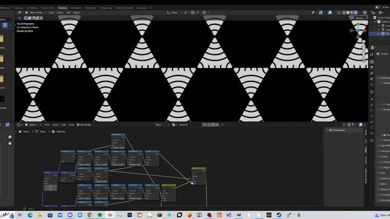This screenshot has width=390, height=219.
Task: Open Slot 1 material slot dropdown
Action: point(163,125)
